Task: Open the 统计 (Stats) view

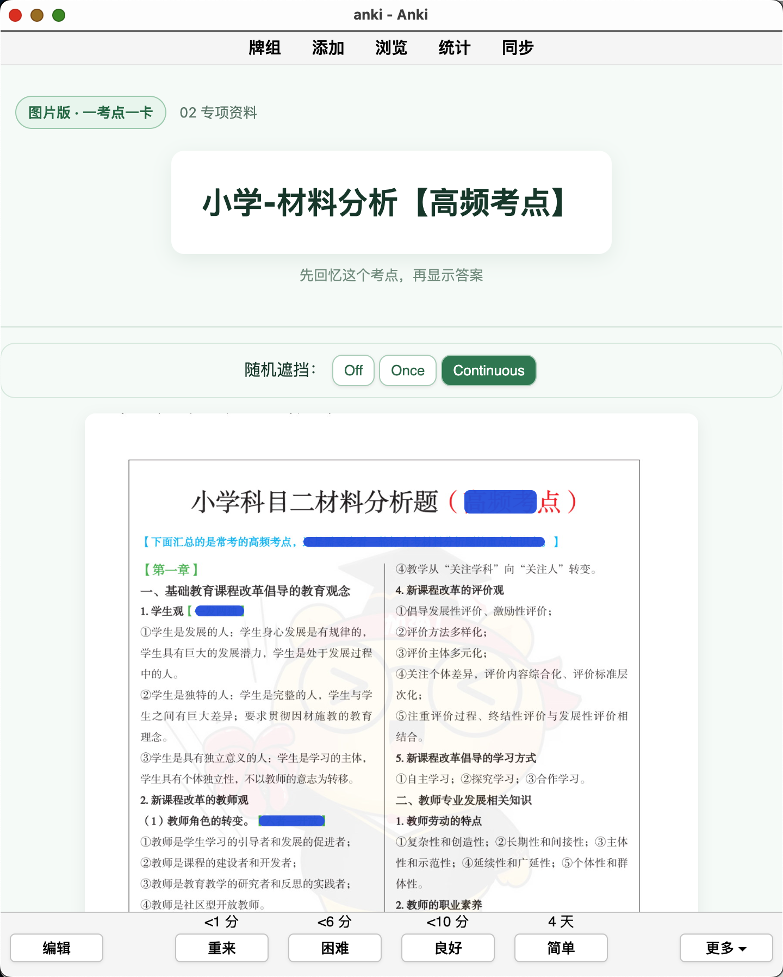Action: point(455,48)
